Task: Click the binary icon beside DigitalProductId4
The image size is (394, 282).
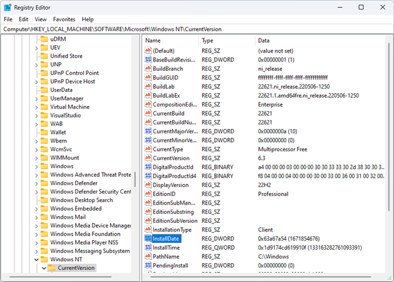Action: 148,176
